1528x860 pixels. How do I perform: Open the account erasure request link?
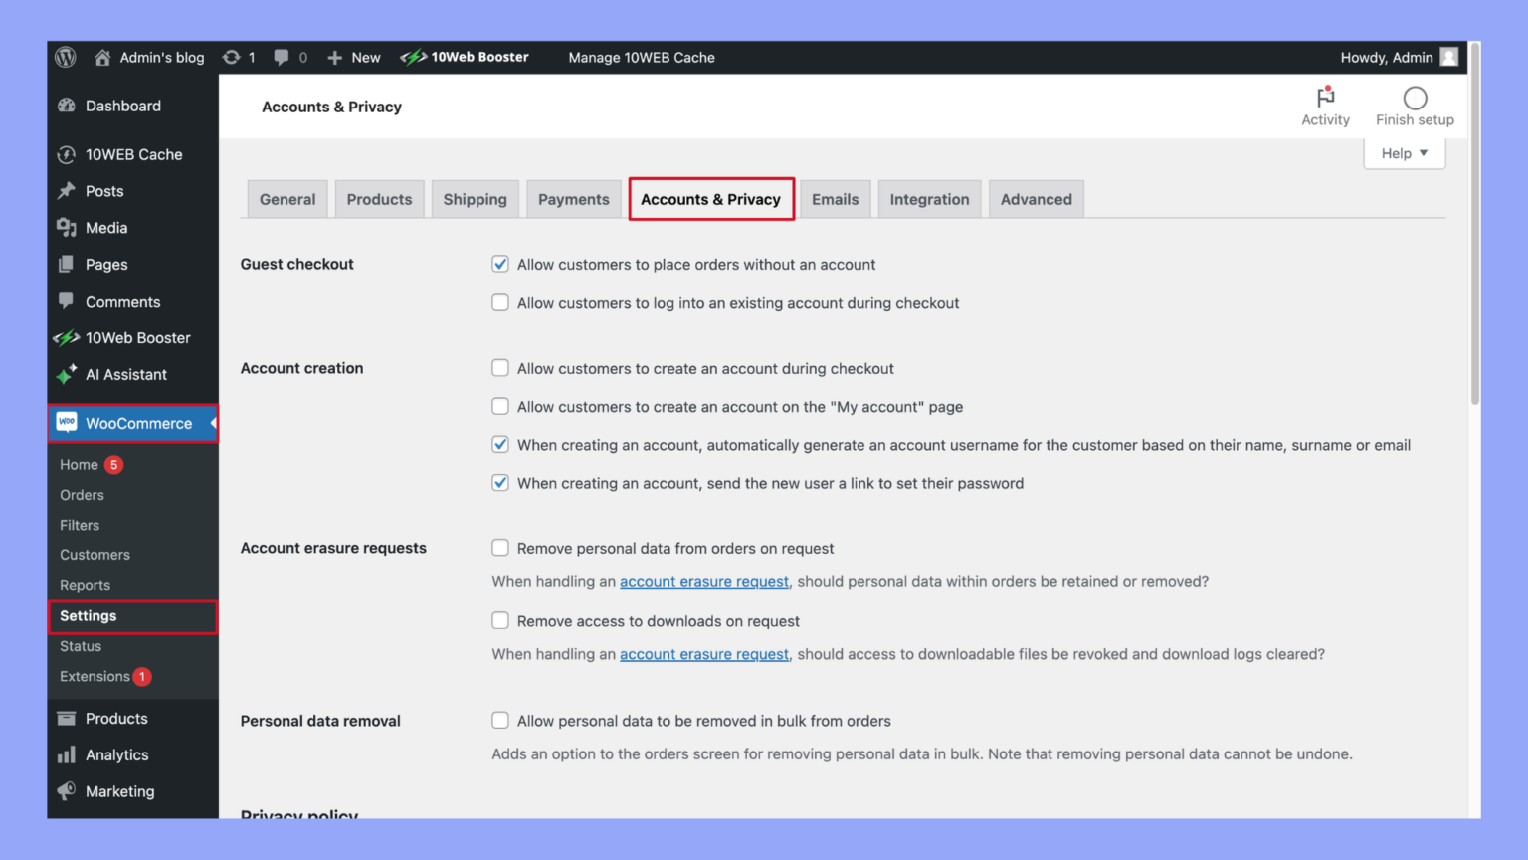tap(704, 581)
